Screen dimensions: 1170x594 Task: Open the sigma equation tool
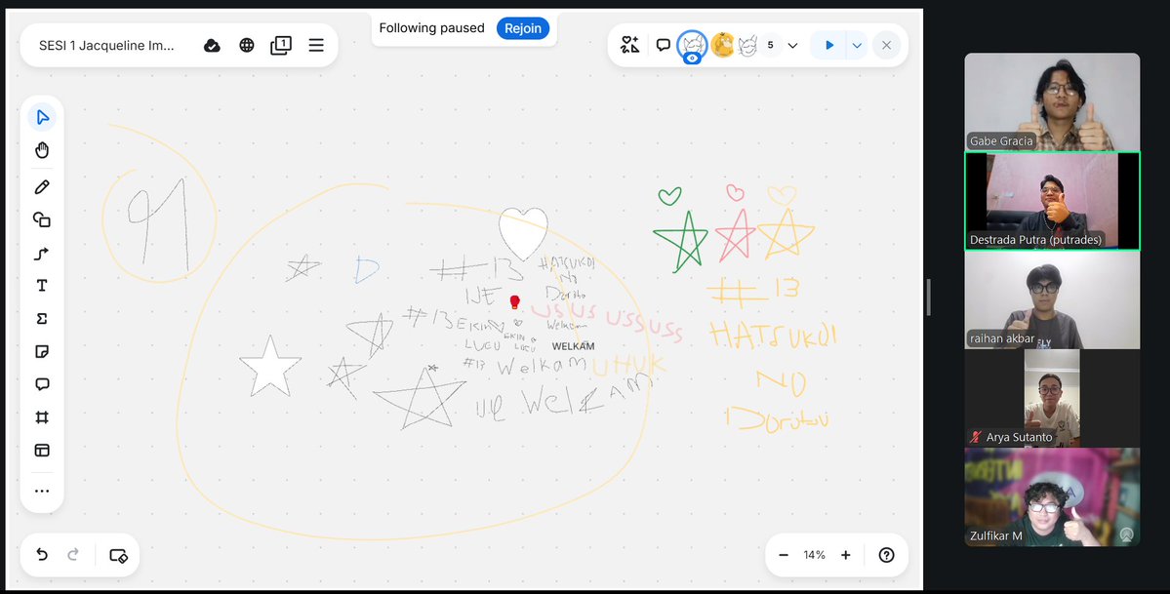[x=42, y=319]
